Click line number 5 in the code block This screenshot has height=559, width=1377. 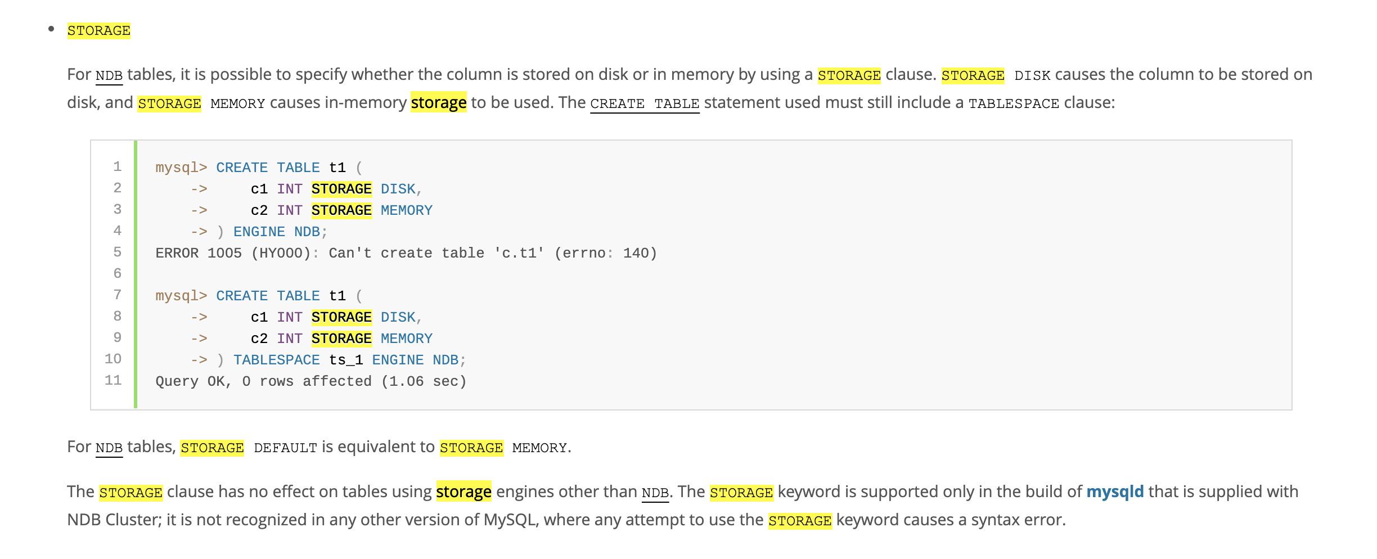pyautogui.click(x=117, y=252)
